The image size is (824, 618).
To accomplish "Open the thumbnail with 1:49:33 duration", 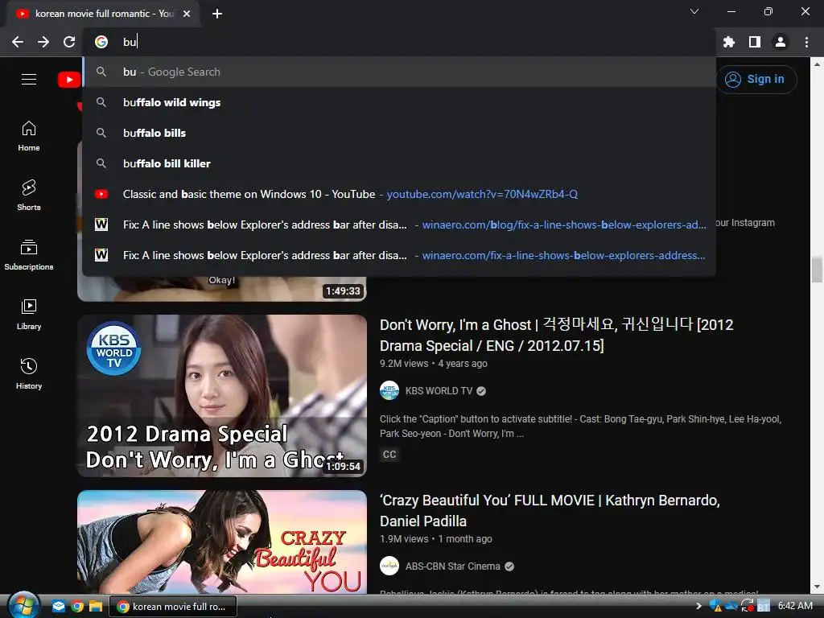I will [x=222, y=288].
